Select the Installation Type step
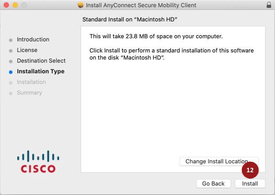 point(41,72)
